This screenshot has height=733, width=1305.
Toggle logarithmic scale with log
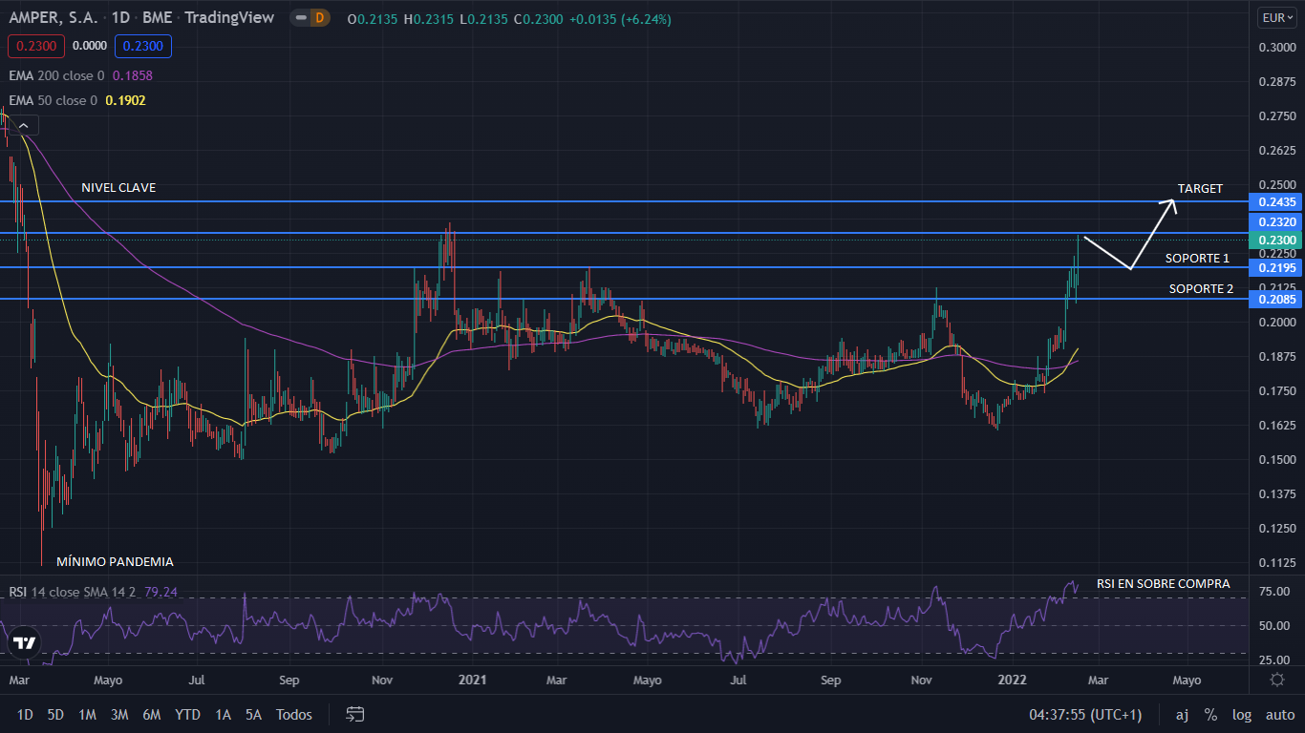pyautogui.click(x=1242, y=714)
